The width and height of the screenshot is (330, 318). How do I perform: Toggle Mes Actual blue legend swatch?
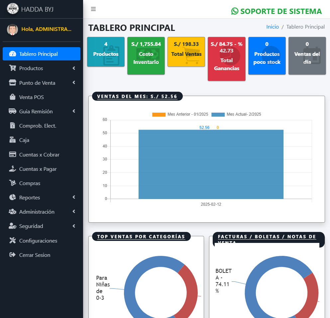[x=218, y=115]
